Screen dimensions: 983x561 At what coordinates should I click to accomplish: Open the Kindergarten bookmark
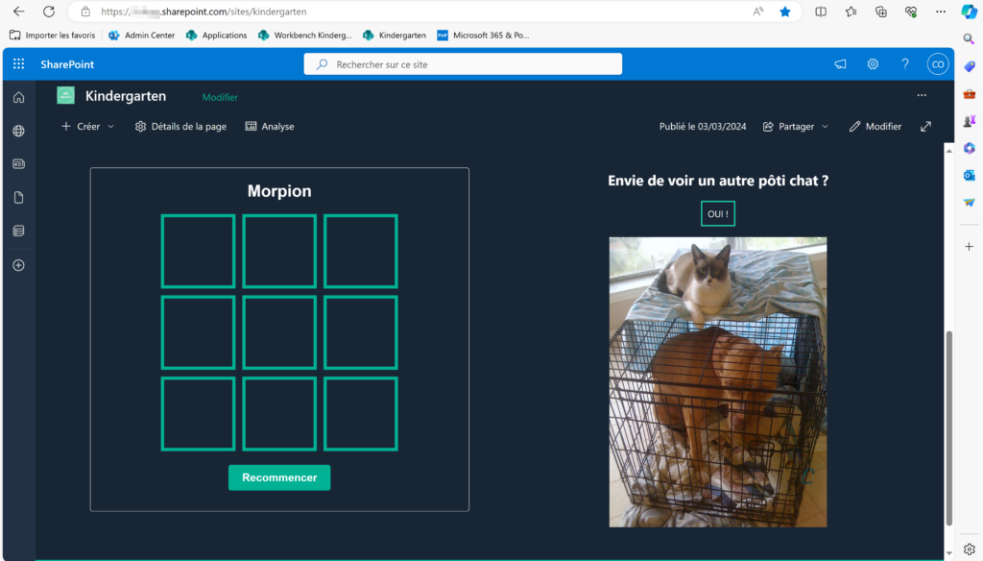(x=395, y=36)
